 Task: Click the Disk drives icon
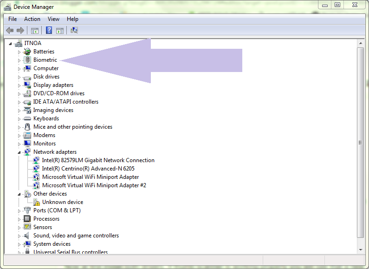pyautogui.click(x=27, y=77)
